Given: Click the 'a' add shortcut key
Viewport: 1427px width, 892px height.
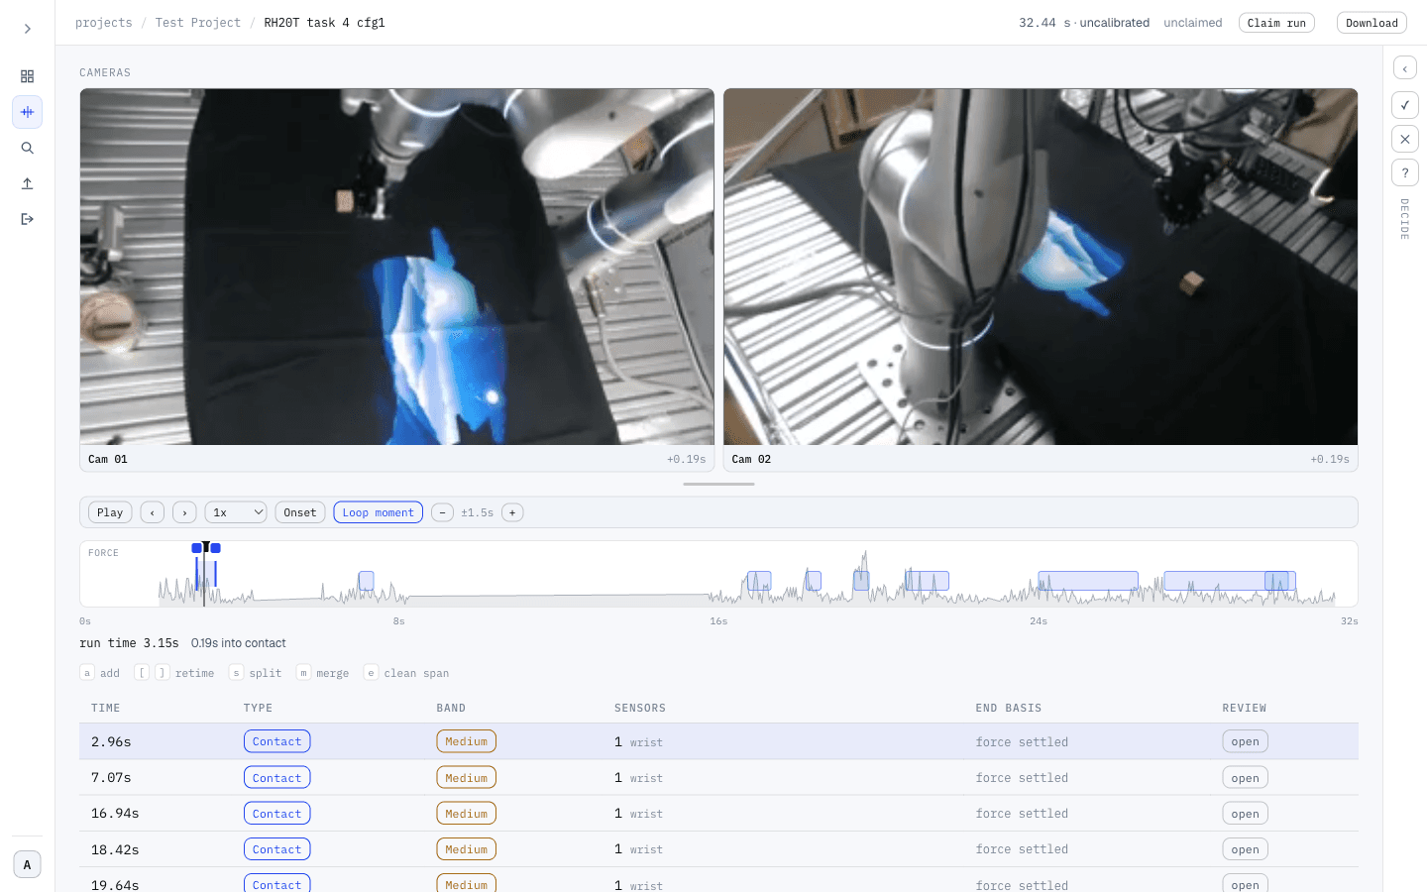Looking at the screenshot, I should tap(87, 672).
